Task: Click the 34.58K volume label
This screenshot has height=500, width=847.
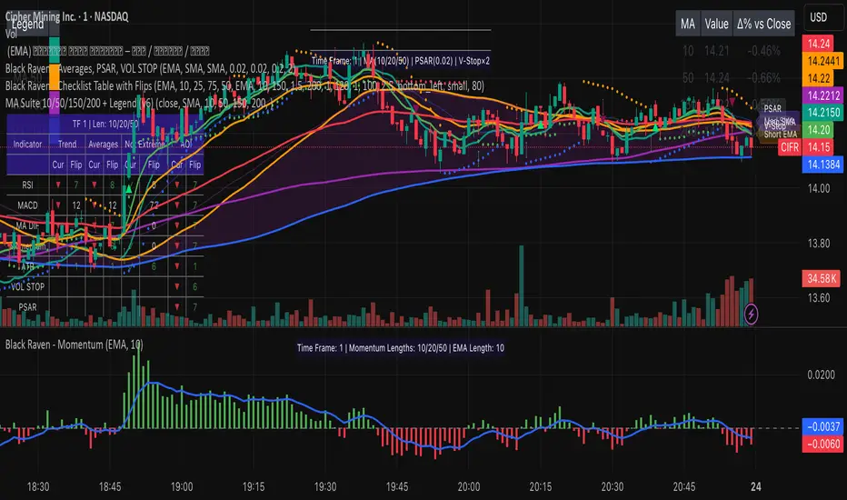Action: 822,279
